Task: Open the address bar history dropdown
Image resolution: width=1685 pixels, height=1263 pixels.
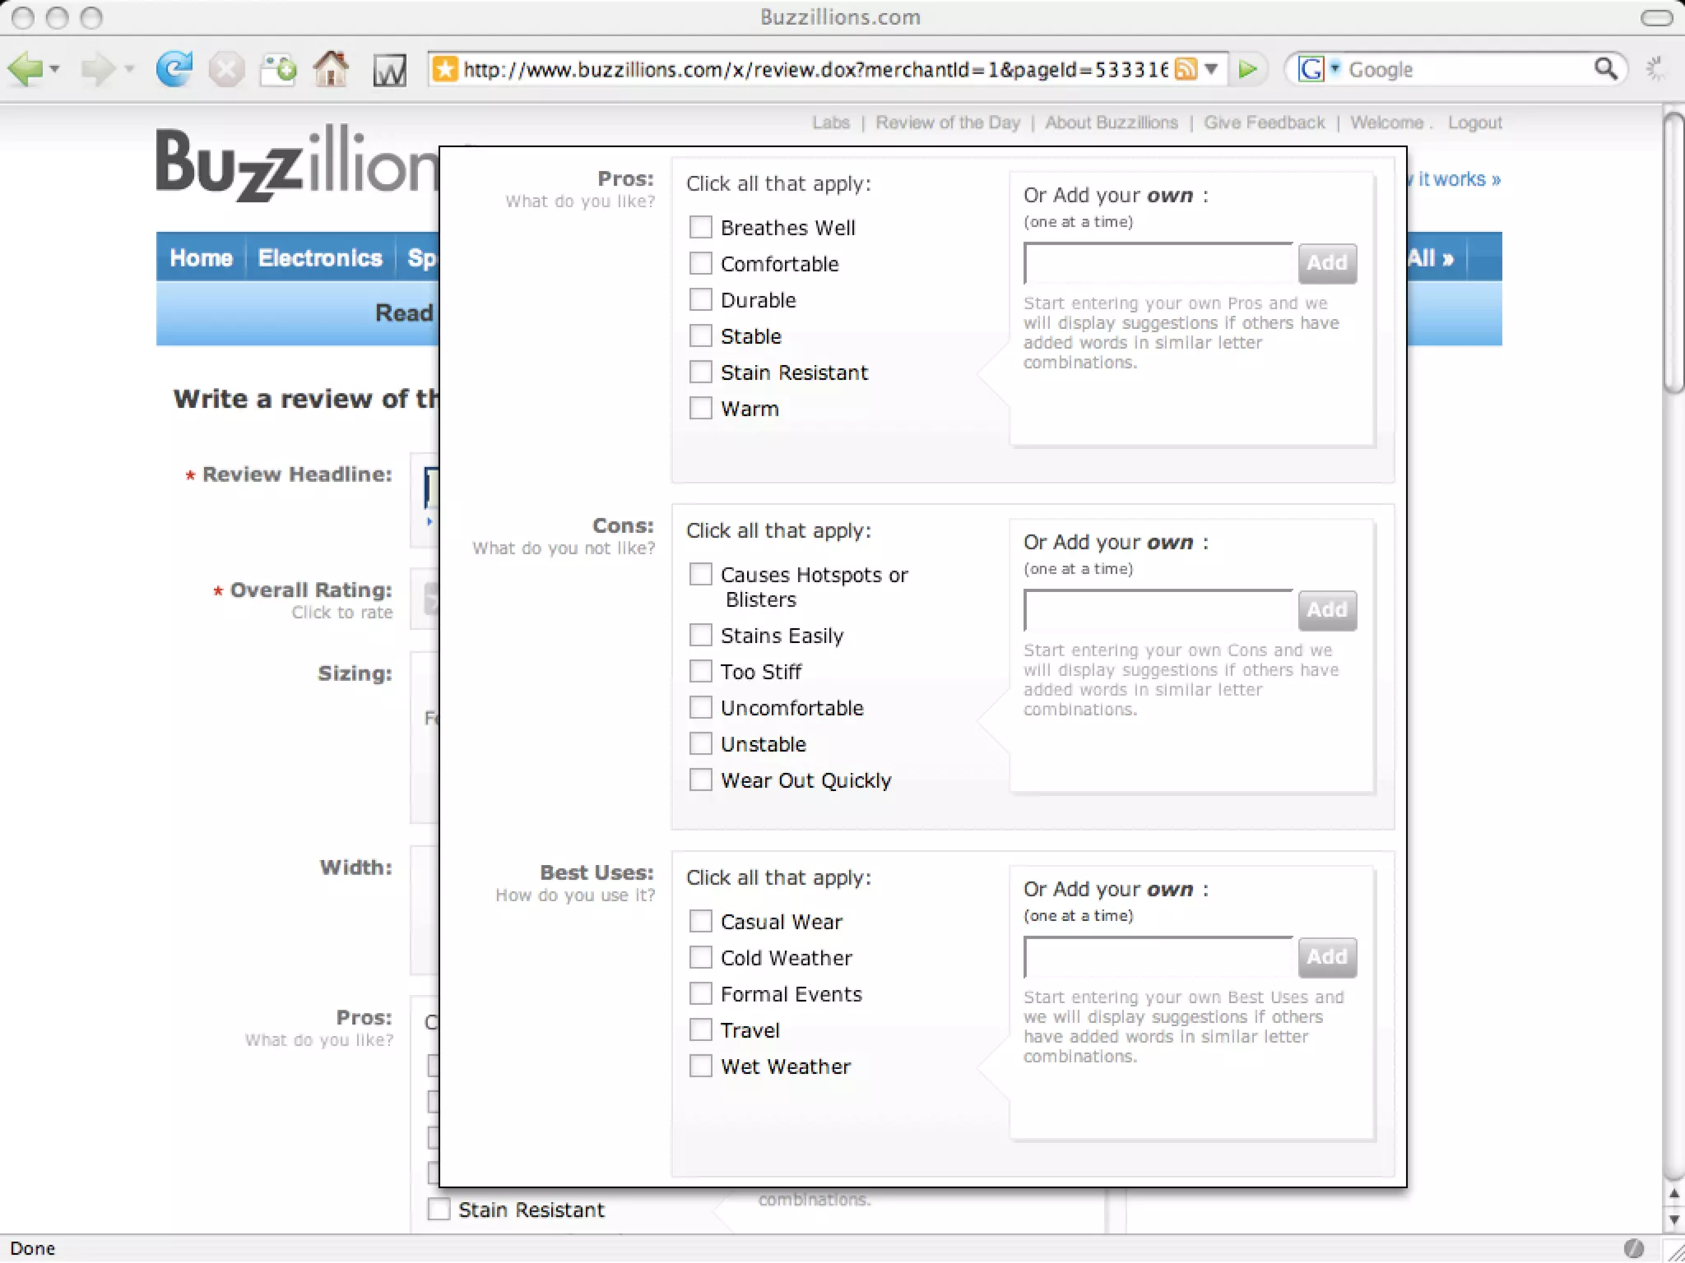Action: click(x=1211, y=69)
